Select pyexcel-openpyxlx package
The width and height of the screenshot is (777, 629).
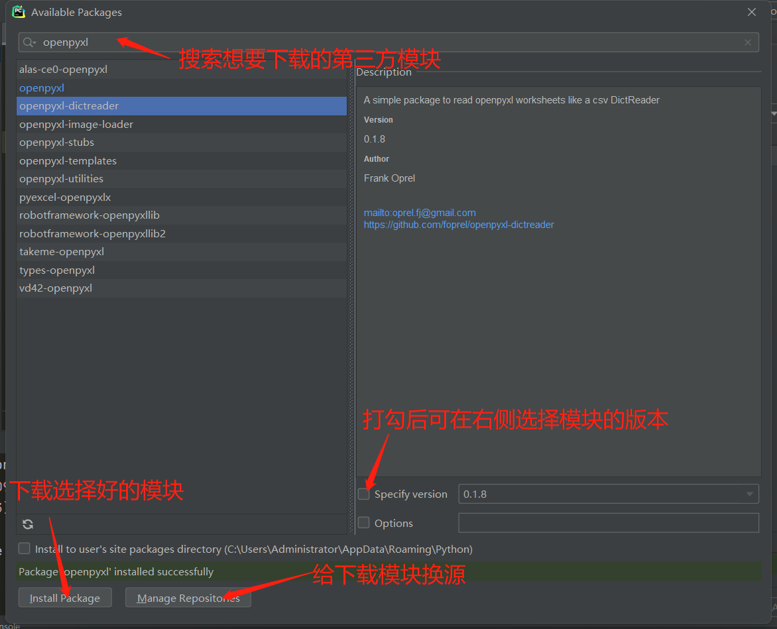(182, 197)
